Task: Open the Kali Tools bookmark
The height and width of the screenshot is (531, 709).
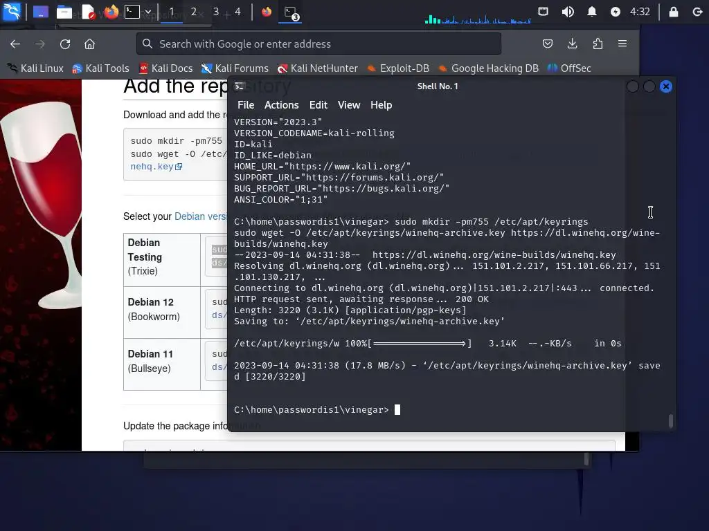Action: (100, 68)
